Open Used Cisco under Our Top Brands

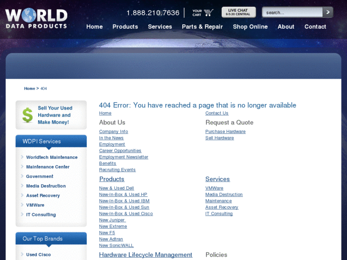coord(39,255)
